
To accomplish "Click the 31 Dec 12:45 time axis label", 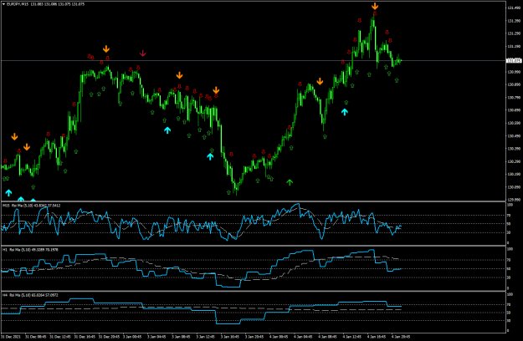I will click(x=60, y=337).
